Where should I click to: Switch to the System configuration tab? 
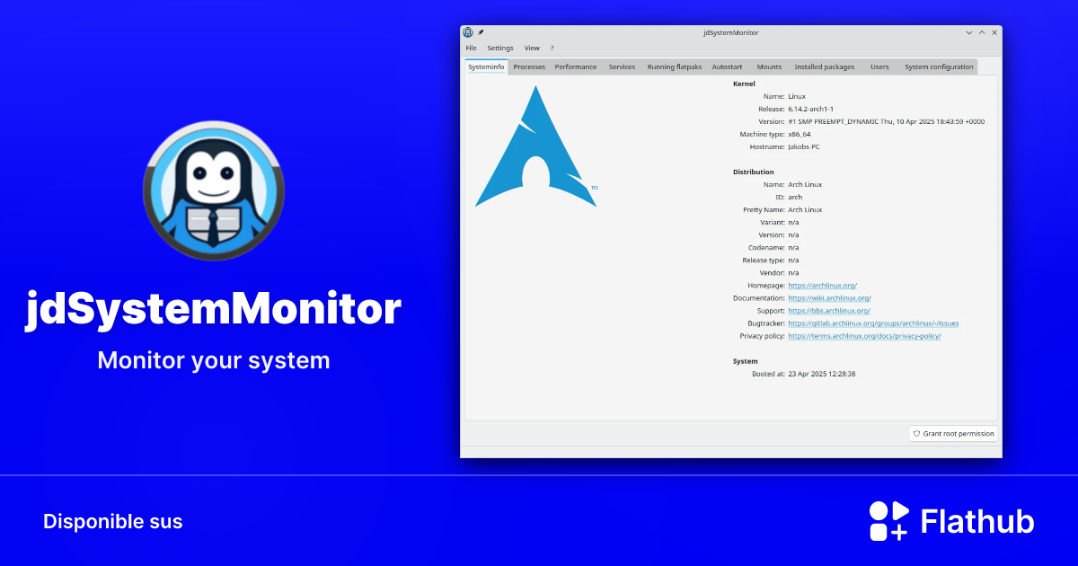(x=938, y=66)
